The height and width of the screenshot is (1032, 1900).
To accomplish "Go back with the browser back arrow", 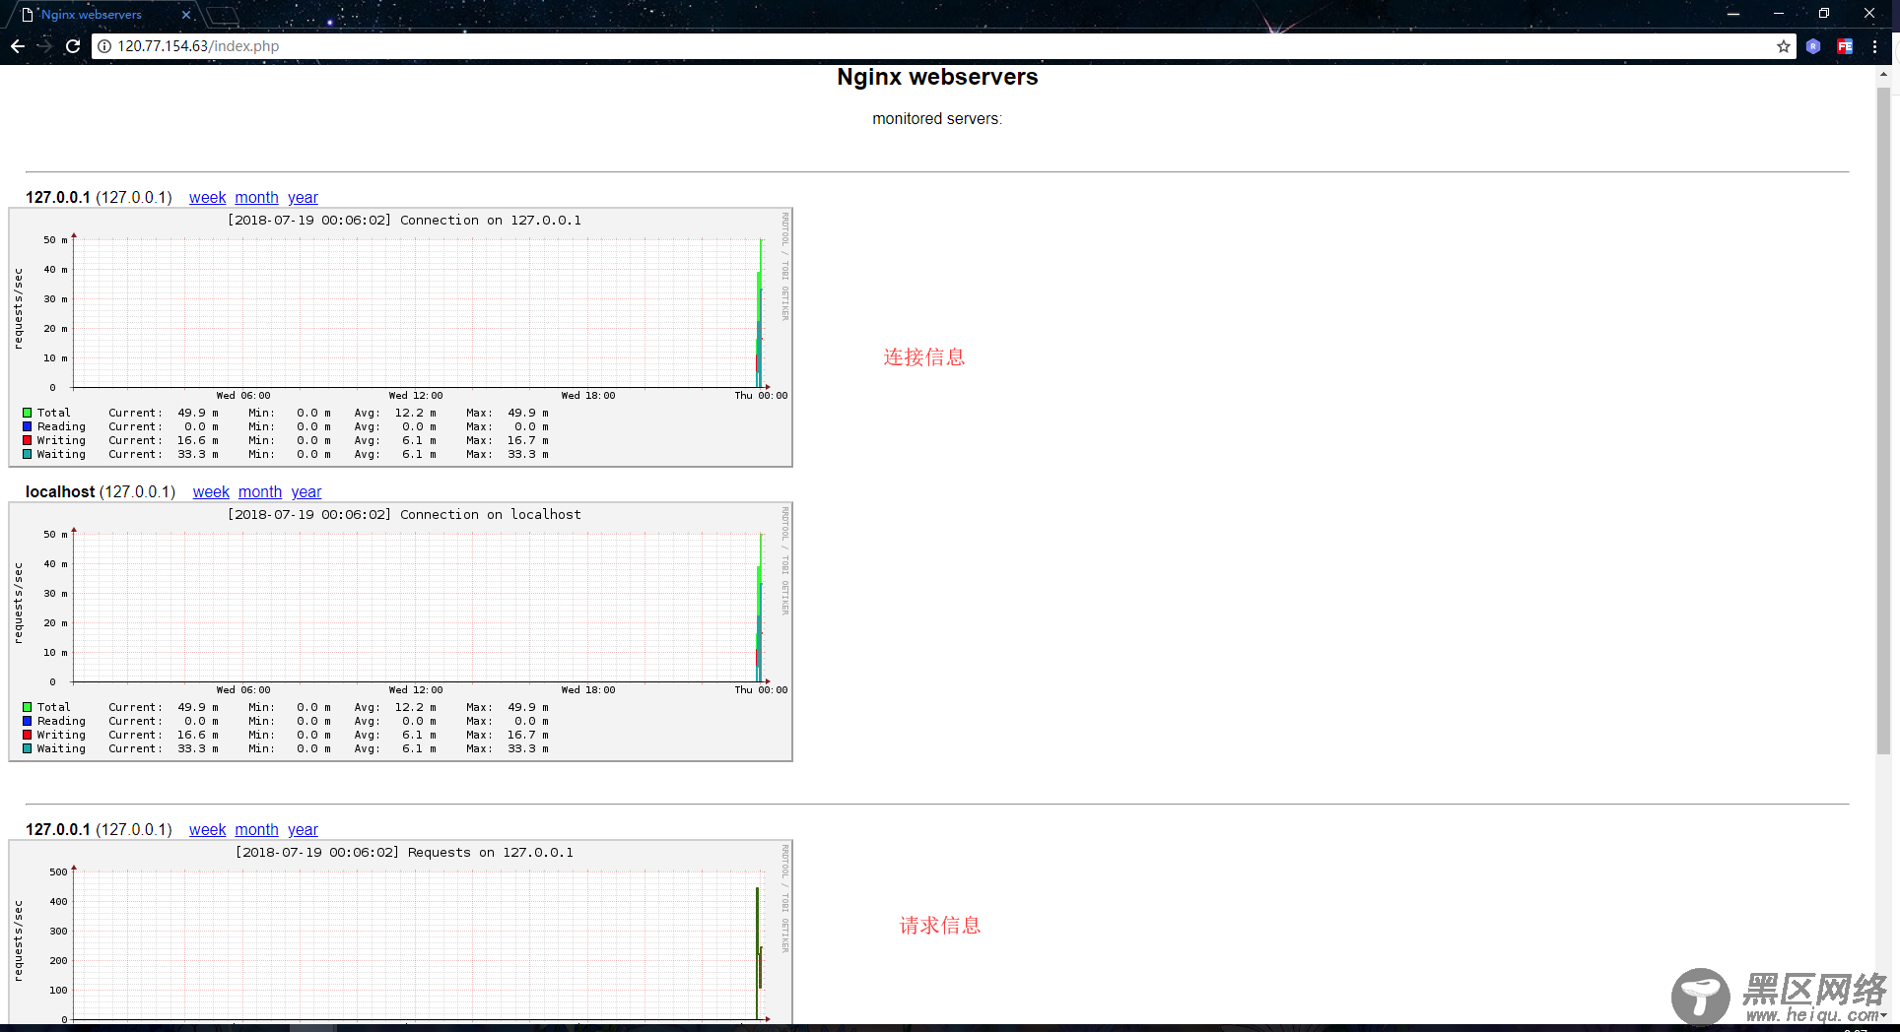I will pos(18,46).
